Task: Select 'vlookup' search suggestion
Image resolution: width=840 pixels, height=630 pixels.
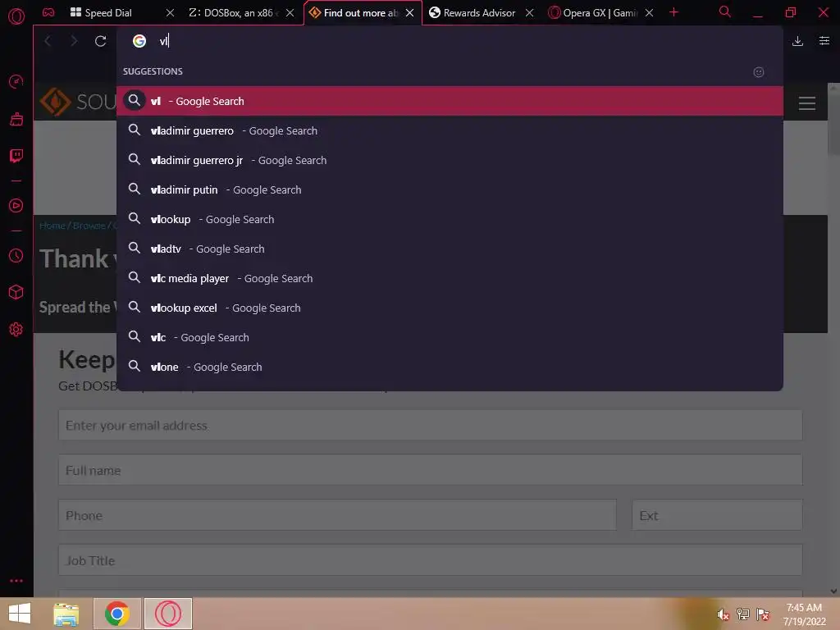Action: 450,219
